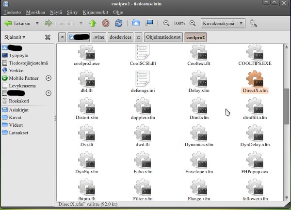
Task: Select the dwd.flt file icon
Action: click(x=143, y=133)
